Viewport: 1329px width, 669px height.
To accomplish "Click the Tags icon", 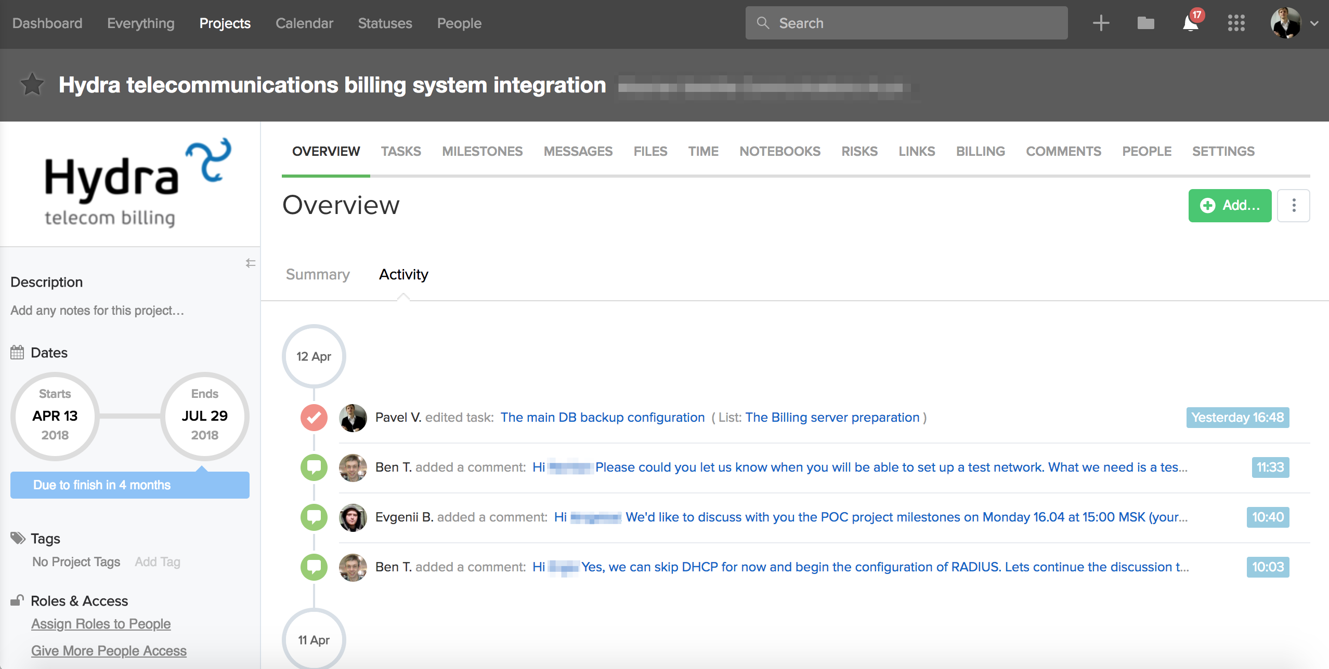I will (18, 538).
